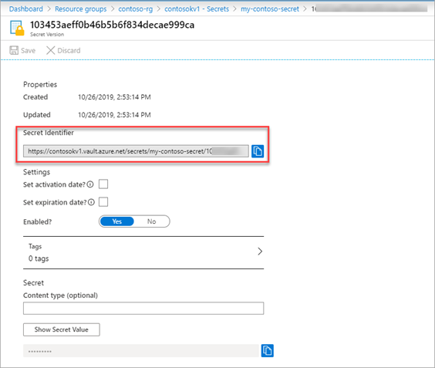The height and width of the screenshot is (368, 435).
Task: Click the Secret Version key vault icon
Action: 17,28
